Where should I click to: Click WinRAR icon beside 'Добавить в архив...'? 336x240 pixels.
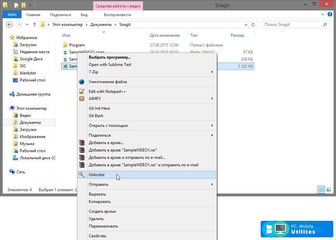(82, 143)
